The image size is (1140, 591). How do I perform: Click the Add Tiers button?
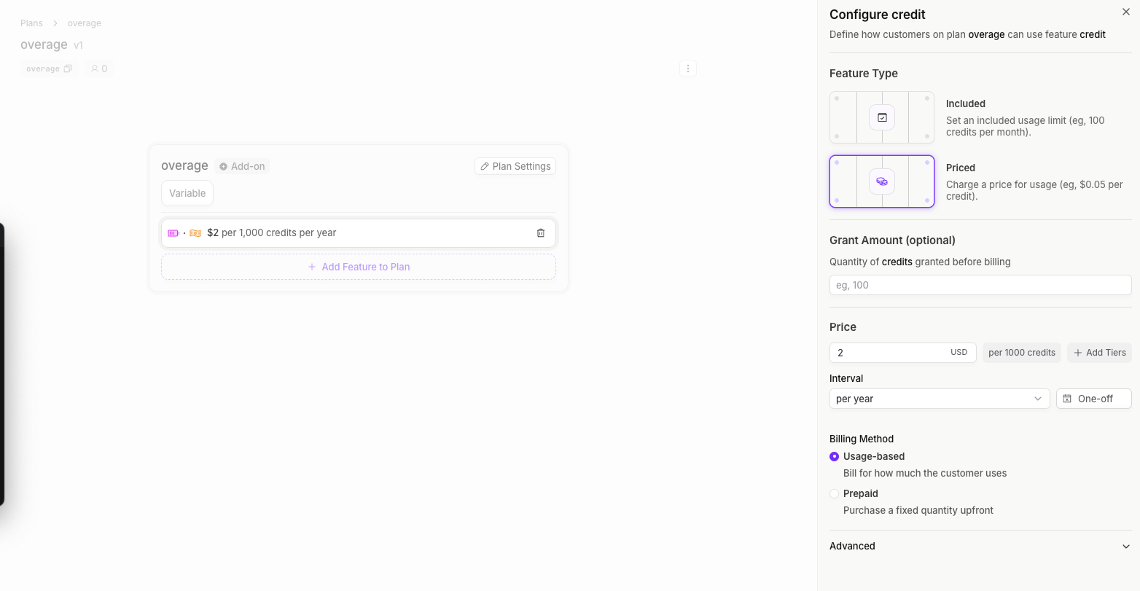point(1099,352)
